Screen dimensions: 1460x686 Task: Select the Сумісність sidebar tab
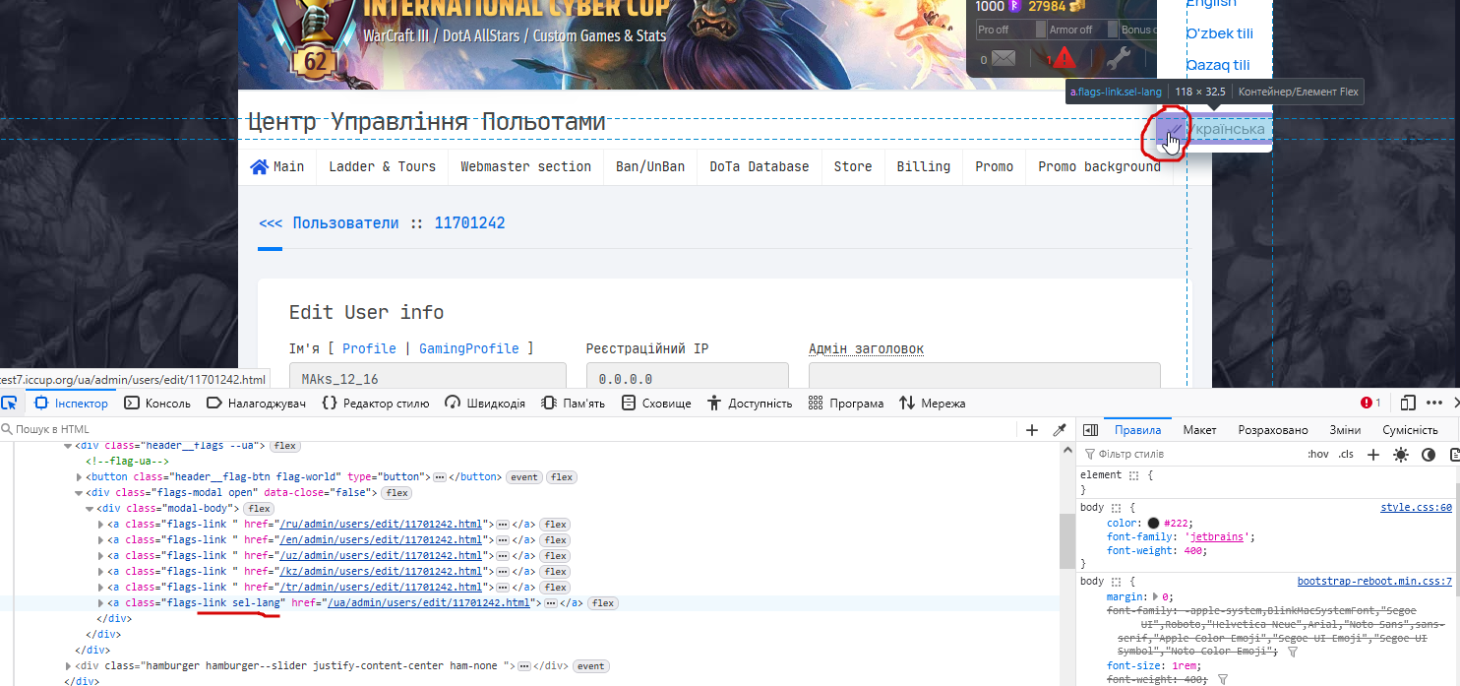coord(1410,430)
